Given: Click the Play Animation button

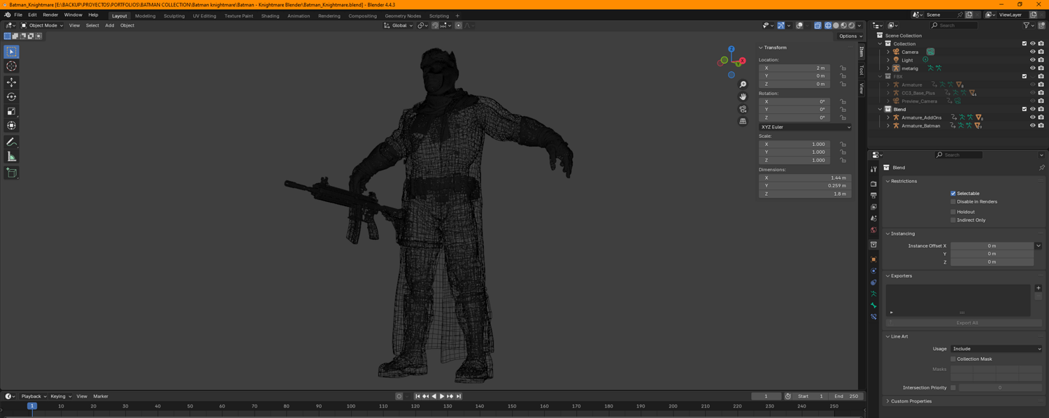Looking at the screenshot, I should (x=442, y=396).
